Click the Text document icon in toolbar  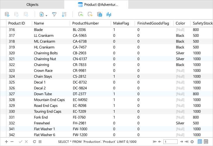(41, 14)
